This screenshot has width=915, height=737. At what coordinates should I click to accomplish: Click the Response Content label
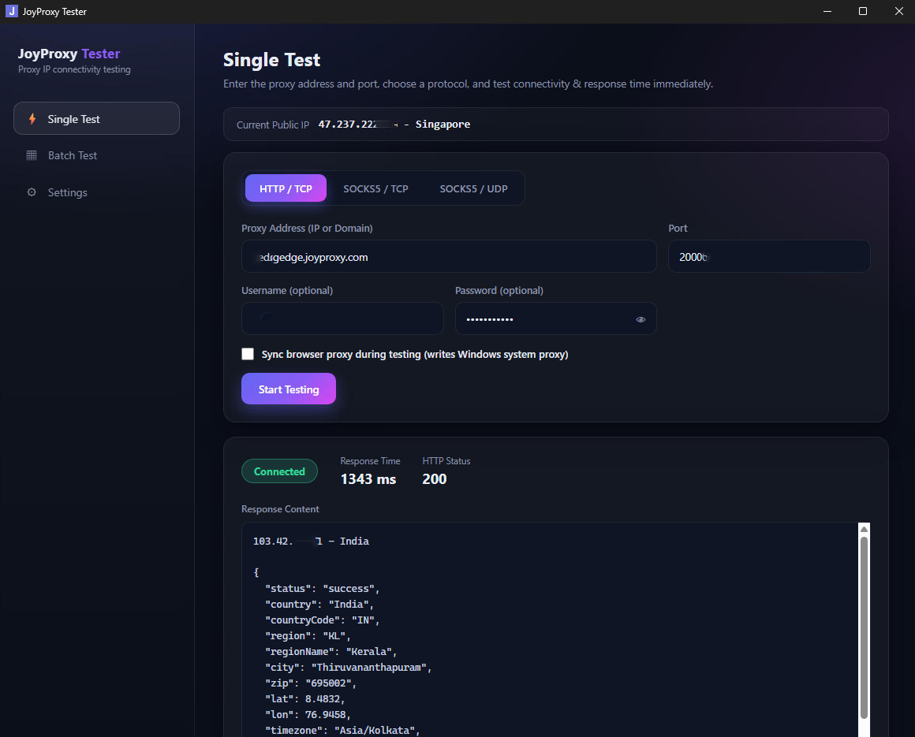click(x=280, y=509)
